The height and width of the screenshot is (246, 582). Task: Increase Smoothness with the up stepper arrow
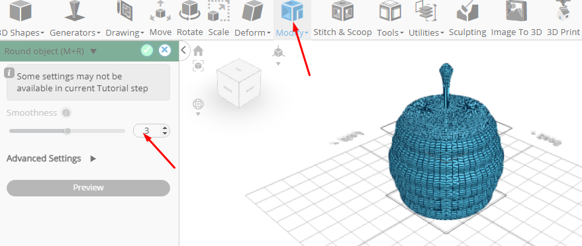(165, 128)
